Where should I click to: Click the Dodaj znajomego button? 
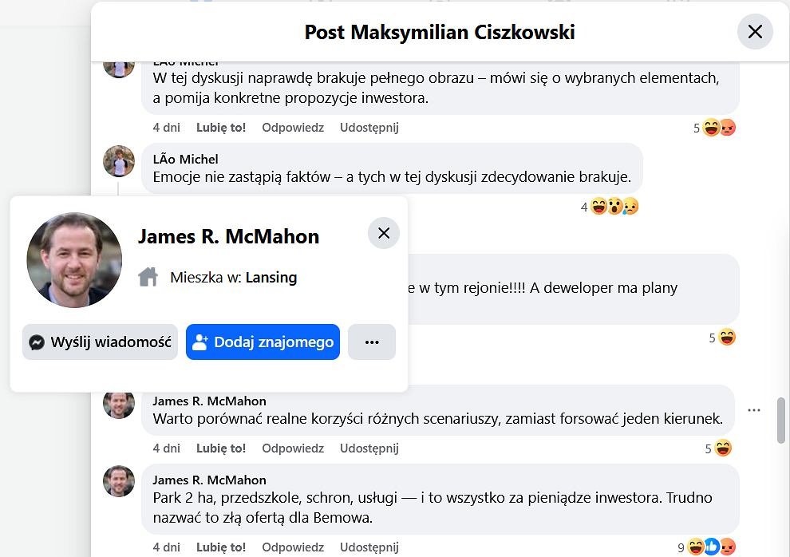(263, 342)
